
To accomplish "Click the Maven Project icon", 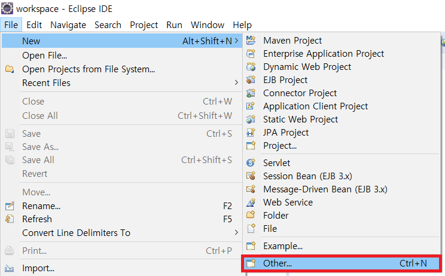I will click(251, 40).
